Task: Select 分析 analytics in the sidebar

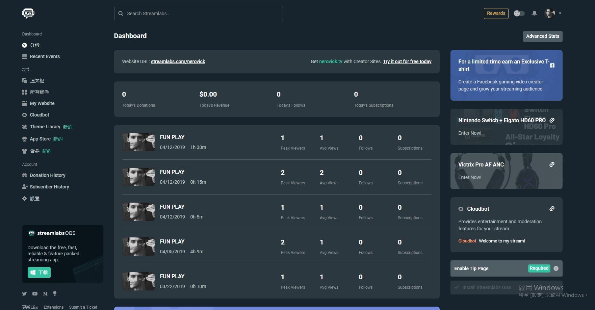Action: pos(35,45)
